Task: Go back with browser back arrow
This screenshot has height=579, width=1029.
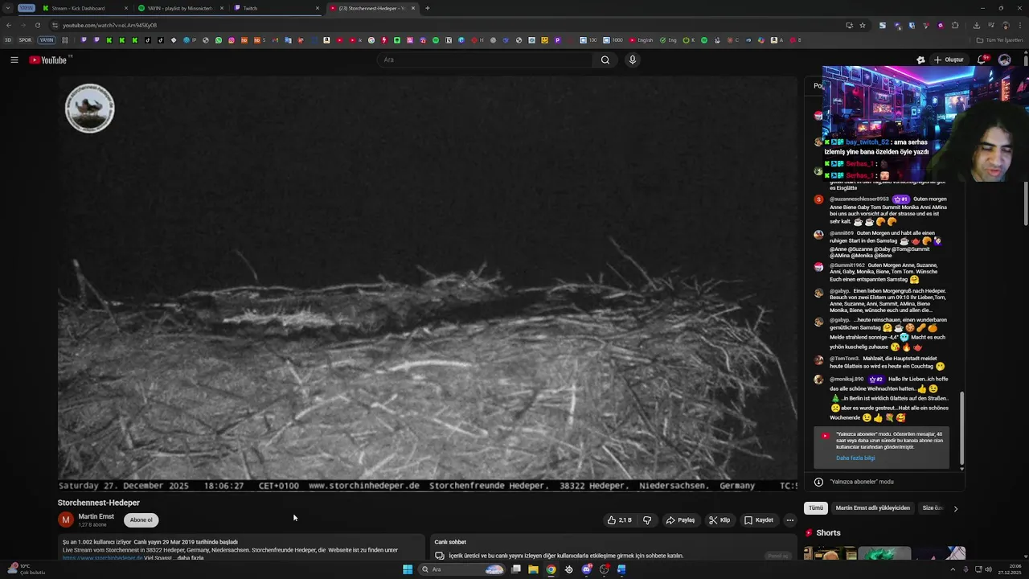Action: (9, 25)
